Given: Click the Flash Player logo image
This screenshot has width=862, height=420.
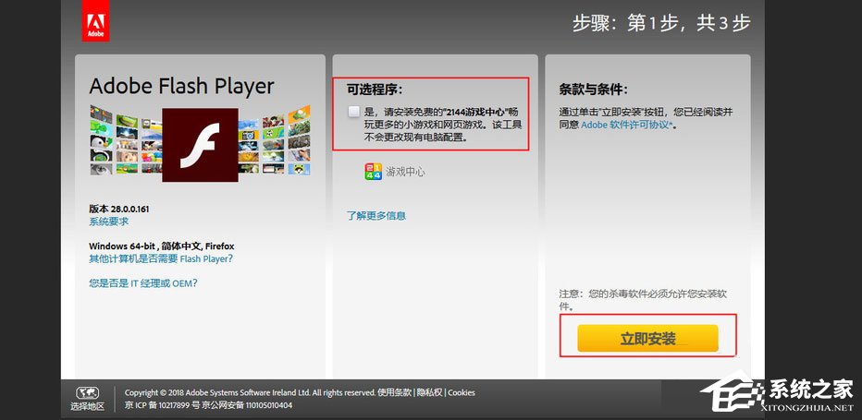Looking at the screenshot, I should pyautogui.click(x=200, y=145).
